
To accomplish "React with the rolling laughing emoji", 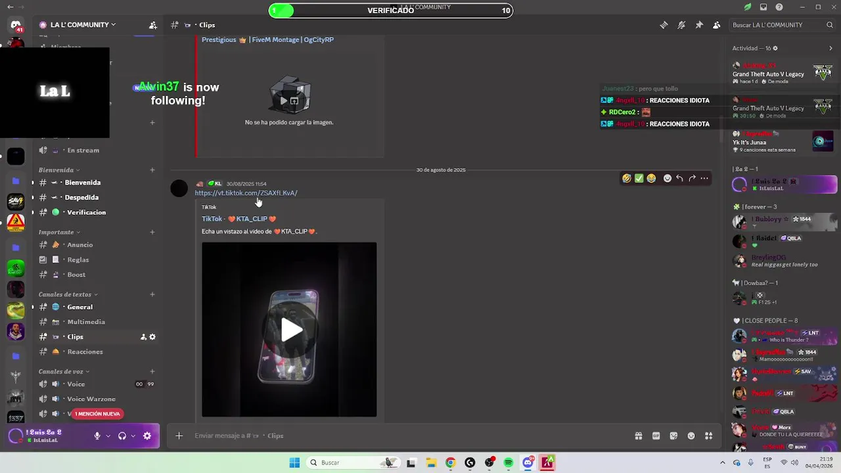I will 627,178.
